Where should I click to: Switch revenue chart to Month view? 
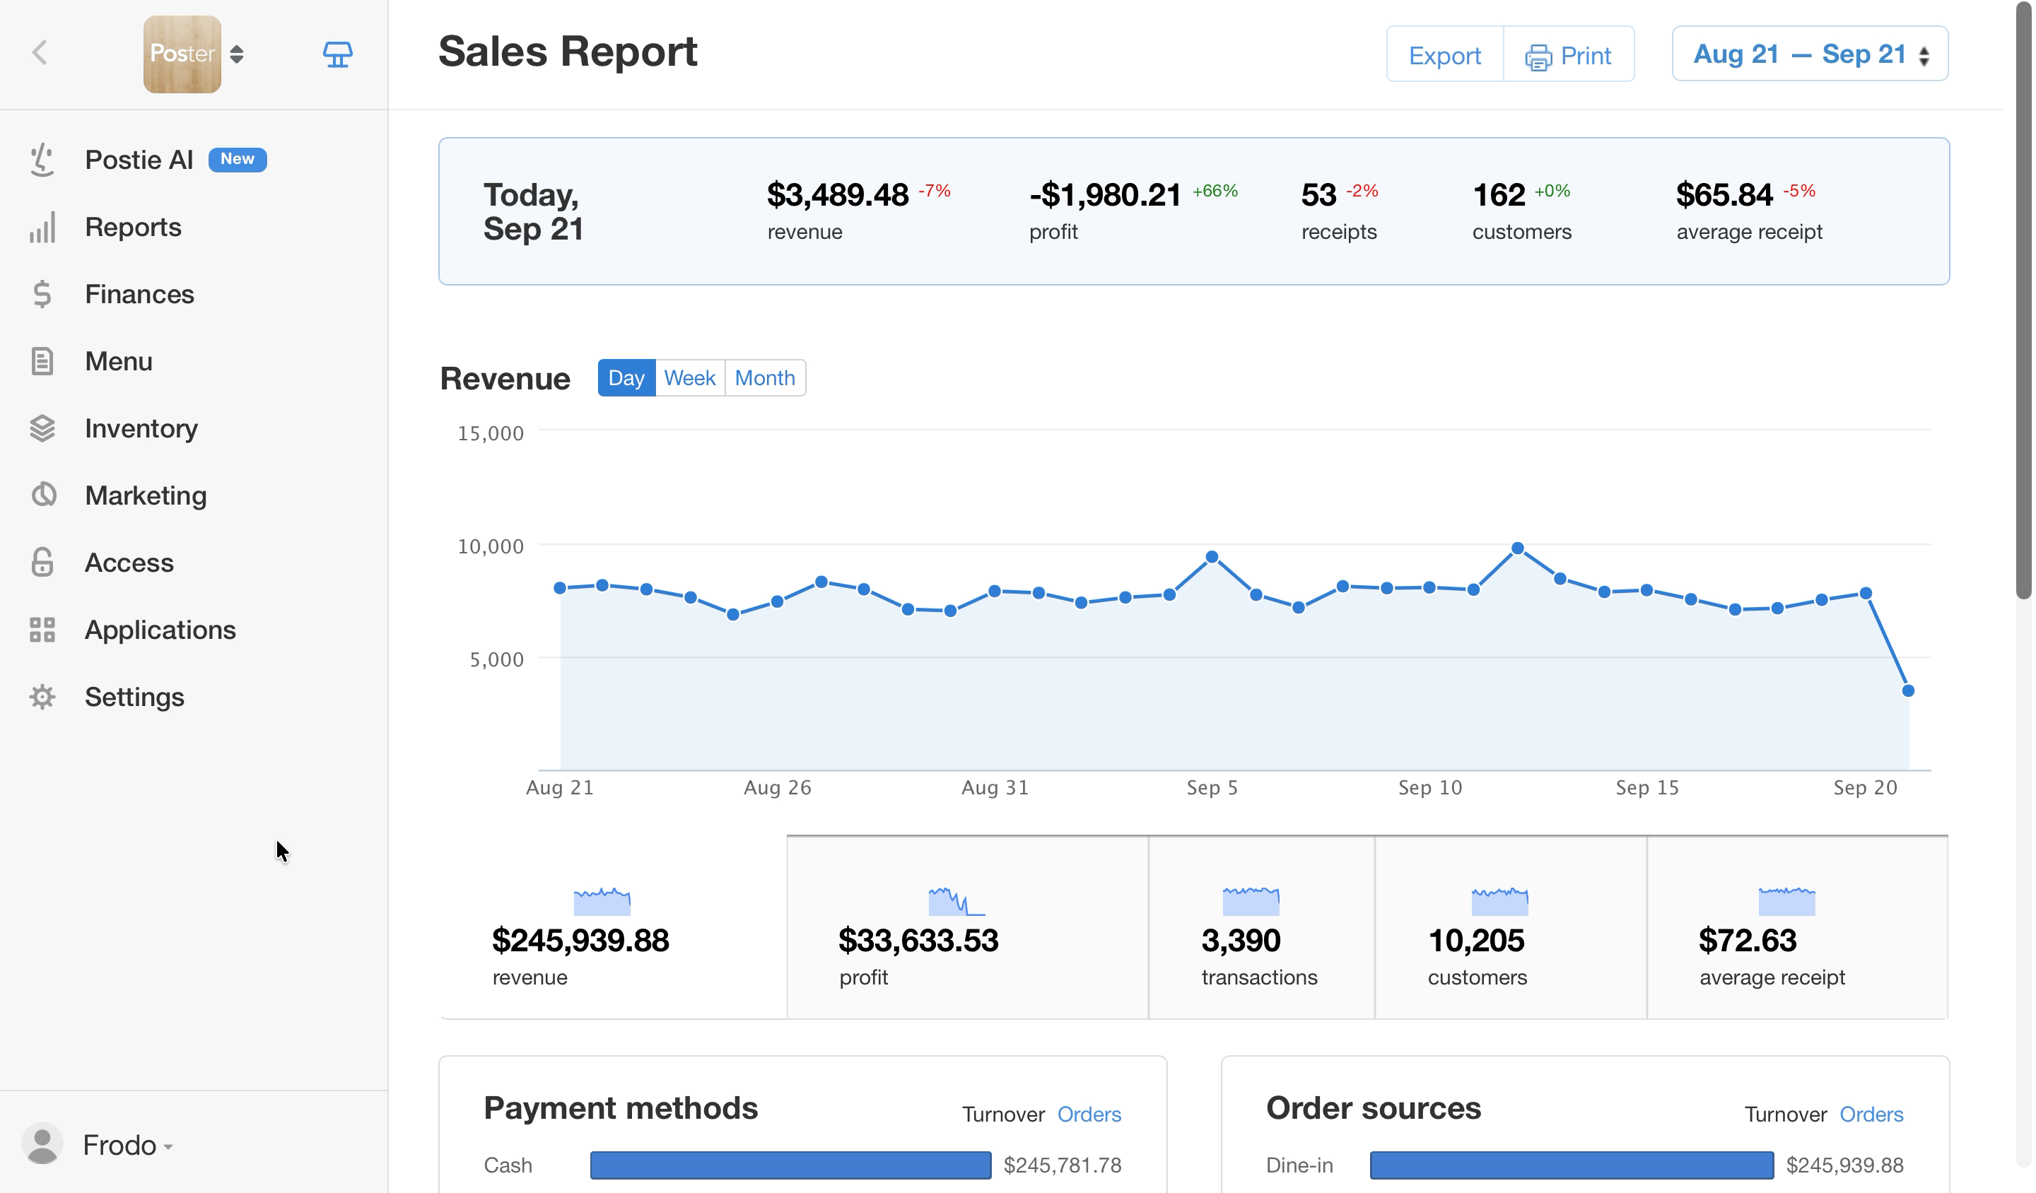(x=765, y=377)
